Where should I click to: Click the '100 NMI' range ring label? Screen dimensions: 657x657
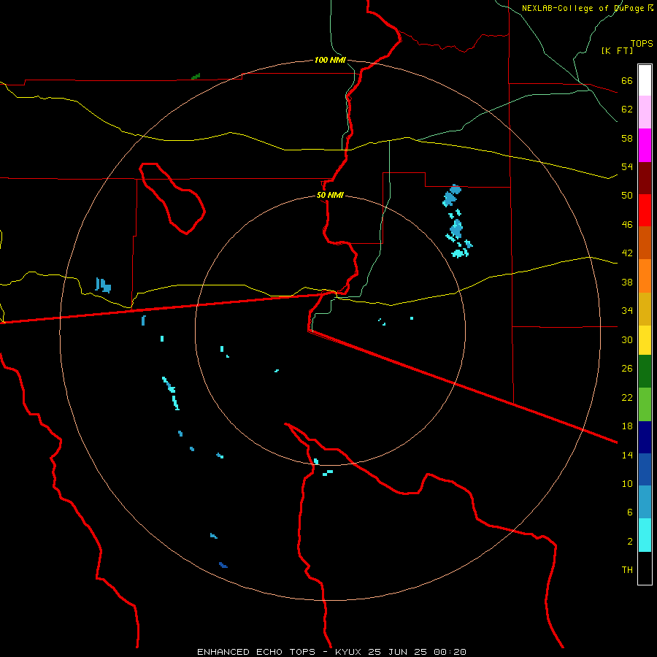[330, 60]
